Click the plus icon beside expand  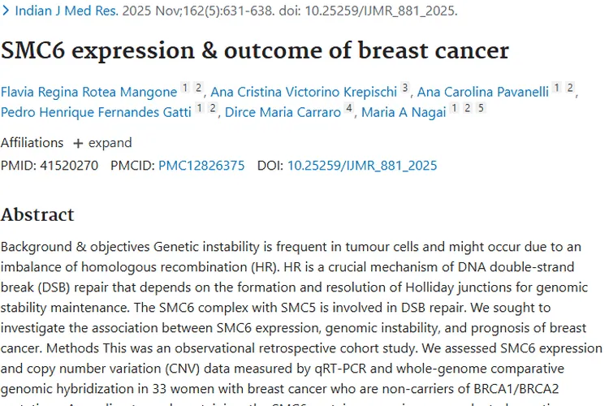[x=78, y=143]
